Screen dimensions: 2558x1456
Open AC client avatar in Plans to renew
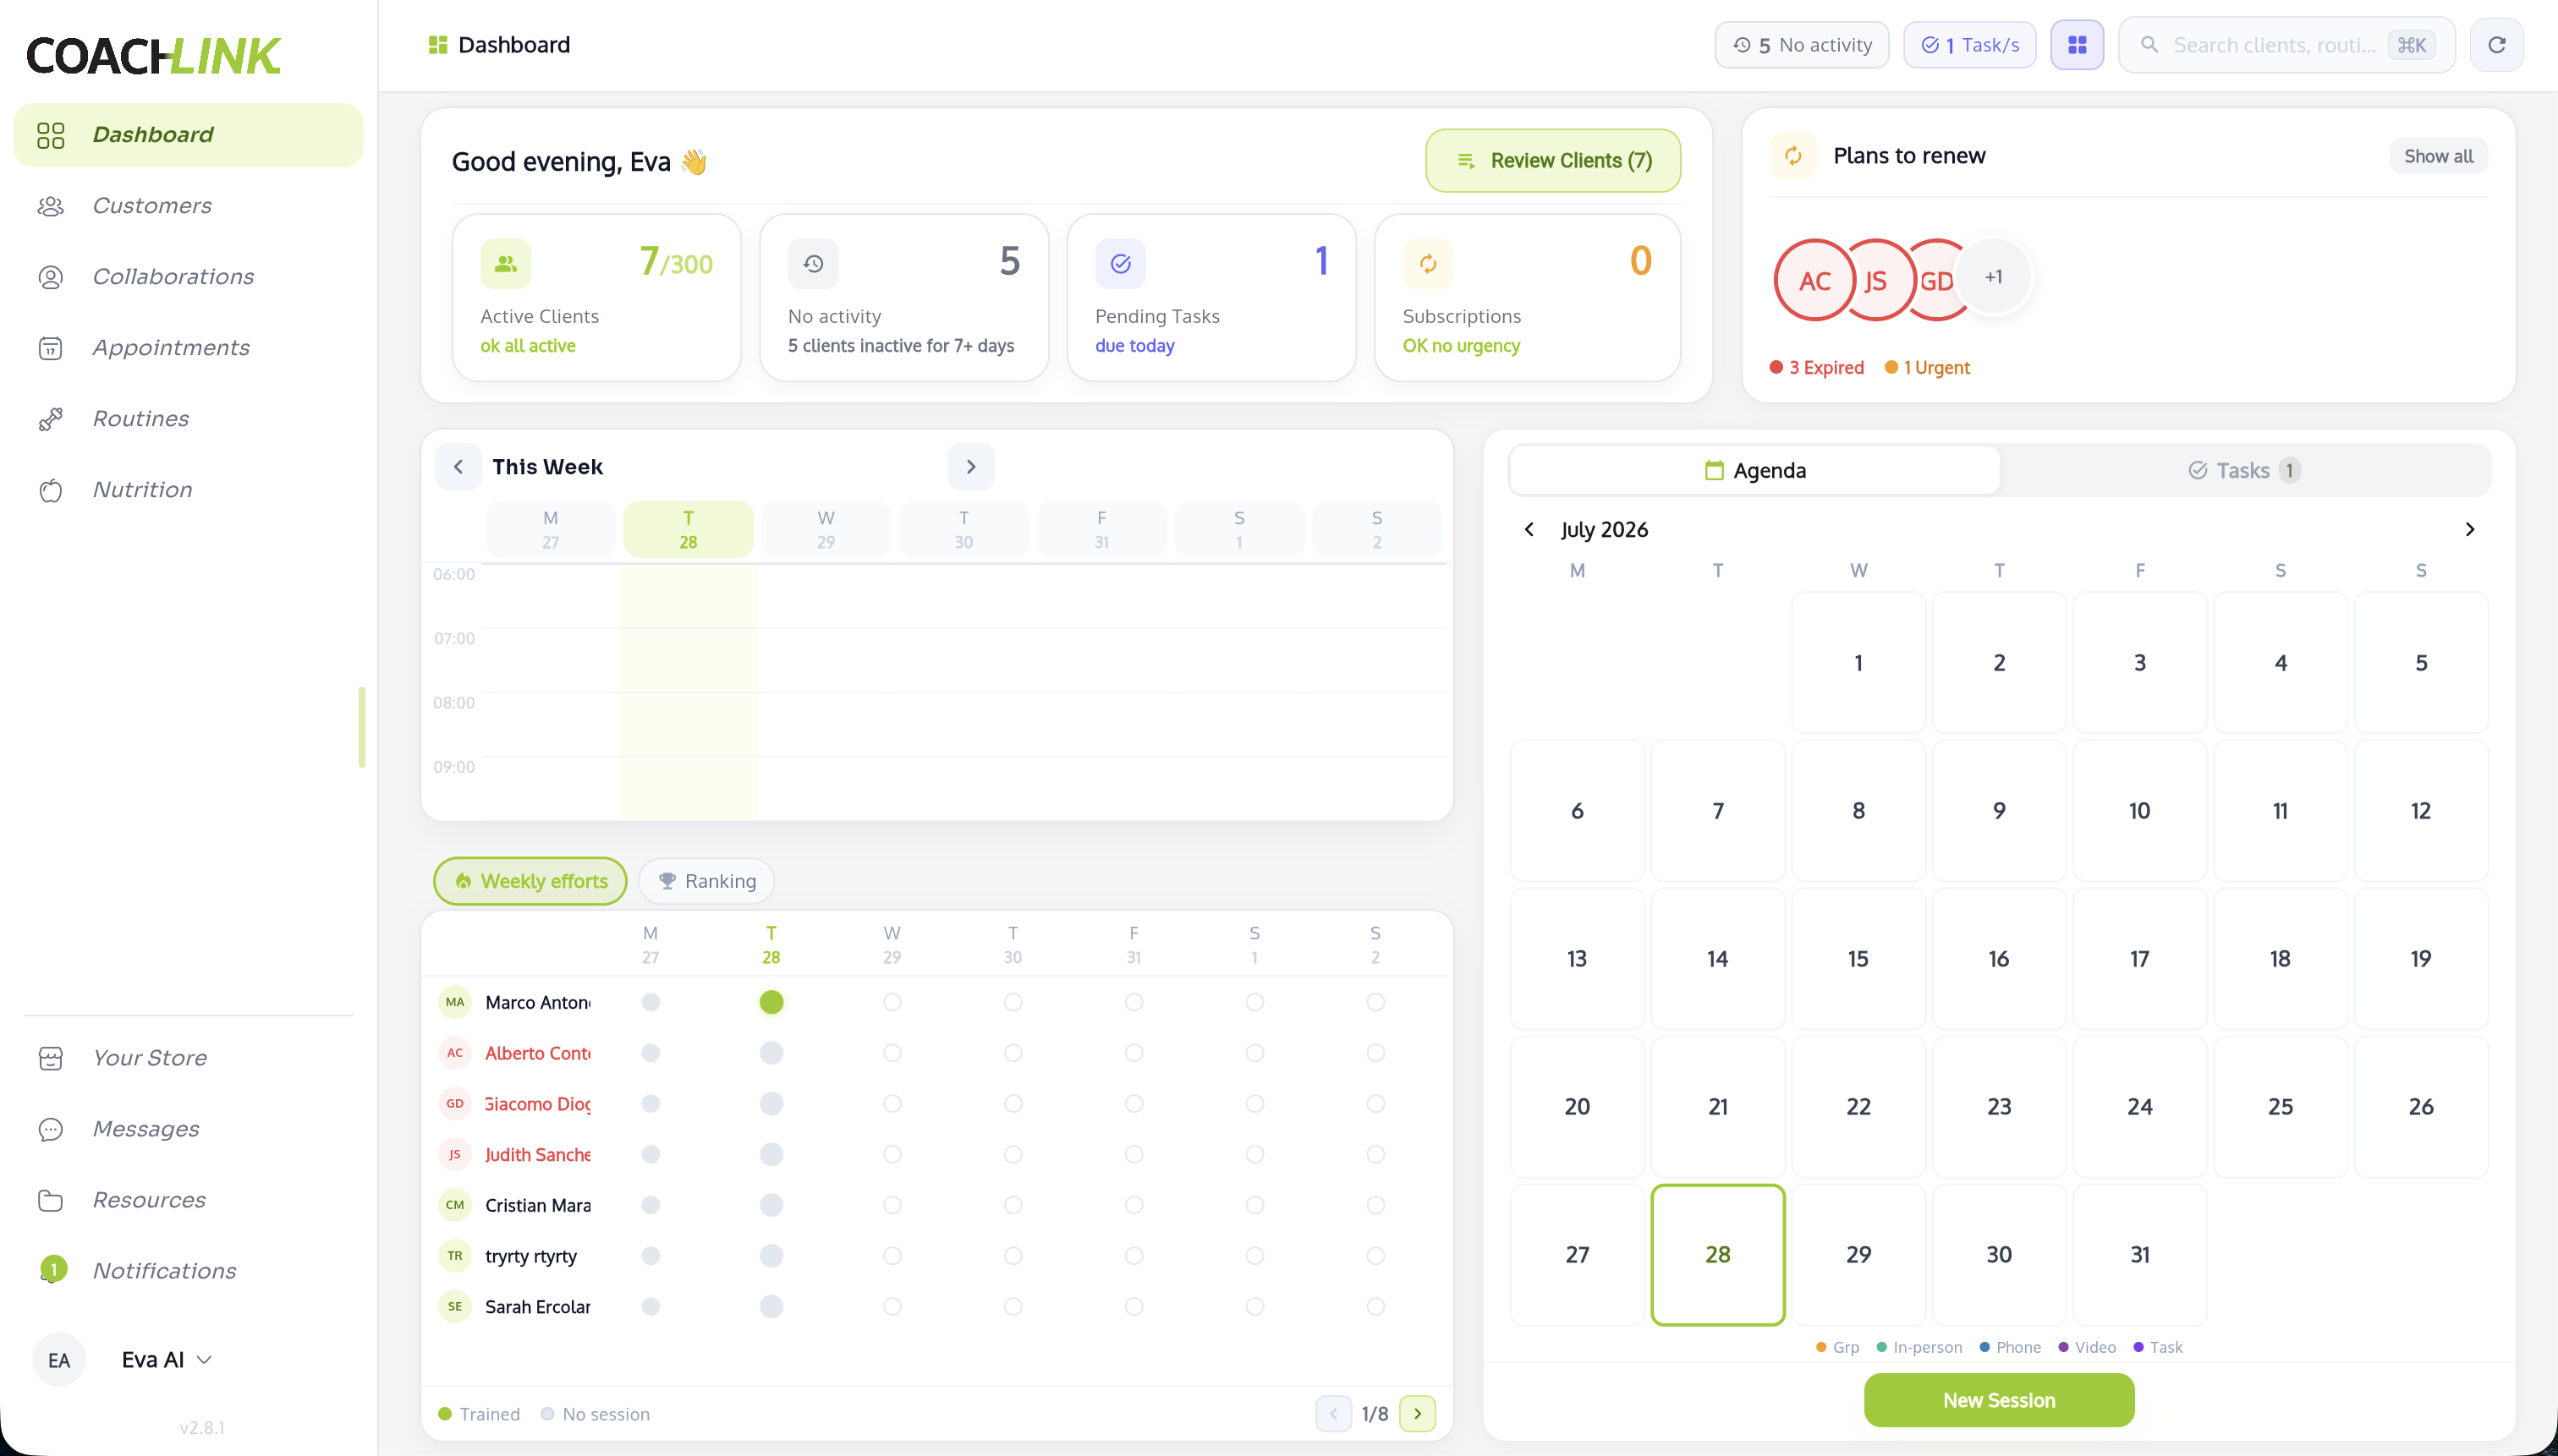point(1814,280)
